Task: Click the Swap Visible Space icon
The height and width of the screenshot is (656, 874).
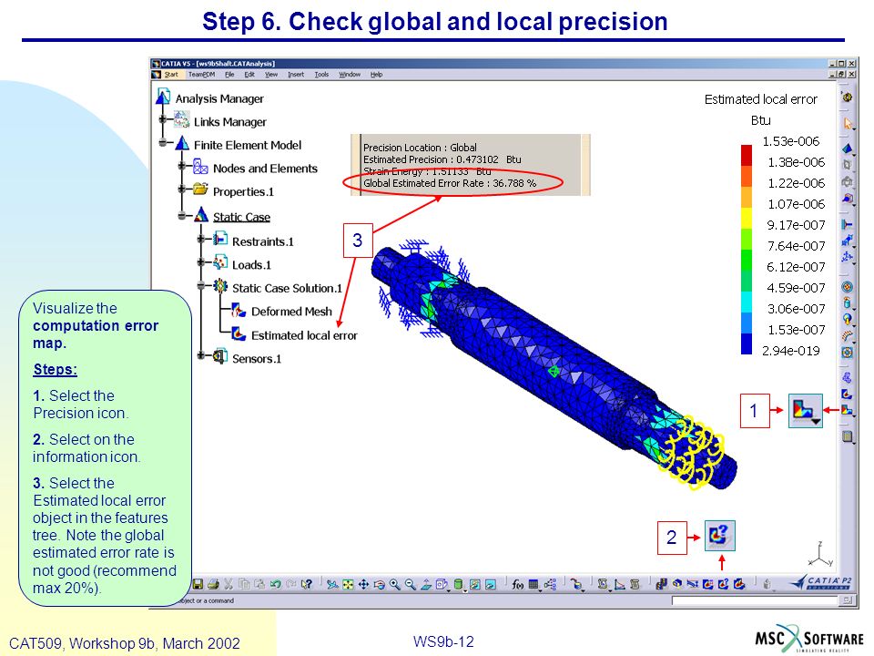Action: pyautogui.click(x=491, y=584)
